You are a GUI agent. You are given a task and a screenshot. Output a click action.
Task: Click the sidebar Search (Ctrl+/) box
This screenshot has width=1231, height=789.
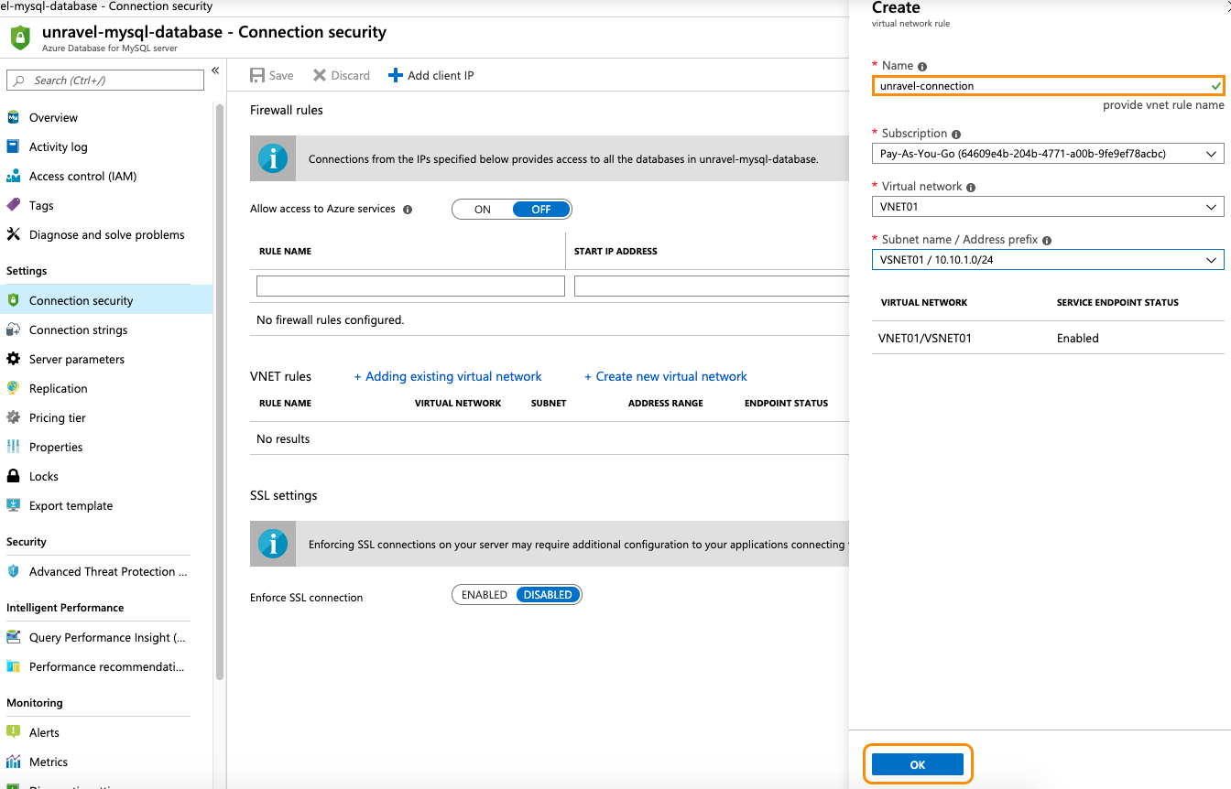pyautogui.click(x=105, y=81)
